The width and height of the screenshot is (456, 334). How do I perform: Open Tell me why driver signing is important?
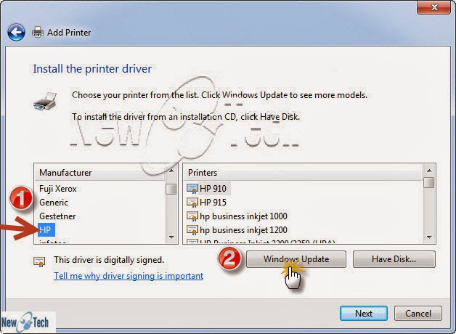129,276
